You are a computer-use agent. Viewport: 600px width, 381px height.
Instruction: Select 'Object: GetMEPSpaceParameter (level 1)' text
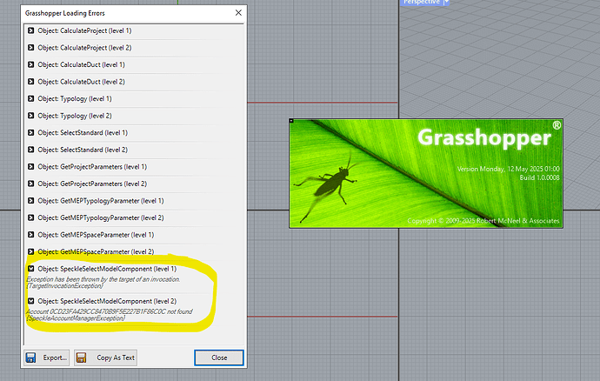coord(96,235)
